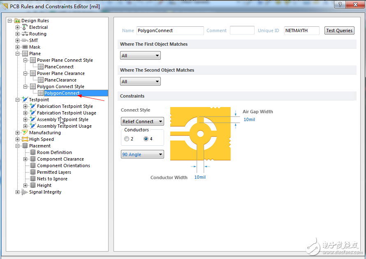Expand the Routing tree node
Viewport: 366px width, 259px height.
pos(18,34)
